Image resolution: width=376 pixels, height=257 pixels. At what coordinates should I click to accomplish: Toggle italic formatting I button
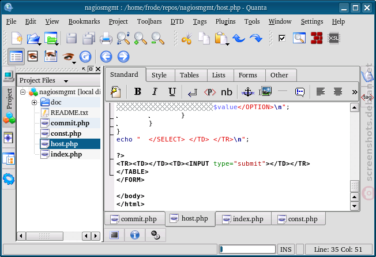(155, 92)
